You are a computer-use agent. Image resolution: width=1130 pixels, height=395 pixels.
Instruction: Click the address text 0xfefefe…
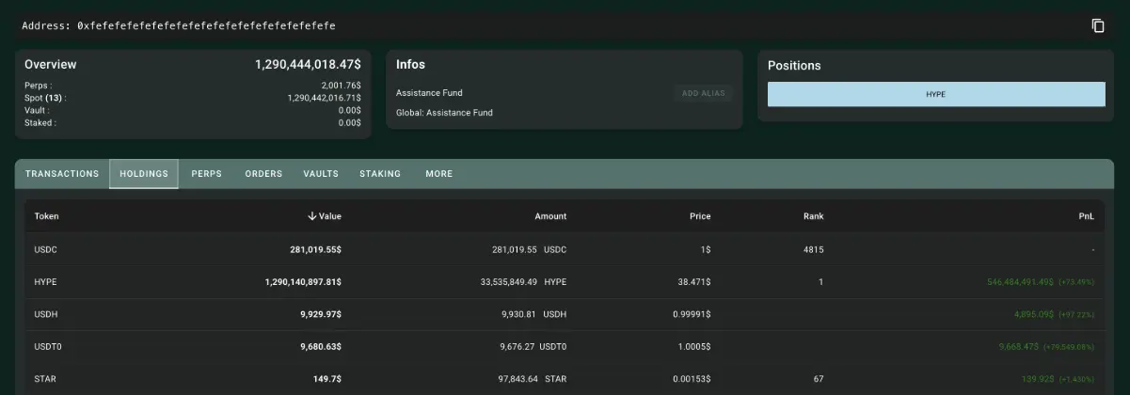(206, 25)
